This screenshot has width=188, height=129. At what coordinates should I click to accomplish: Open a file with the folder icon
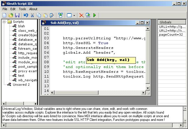[11, 15]
